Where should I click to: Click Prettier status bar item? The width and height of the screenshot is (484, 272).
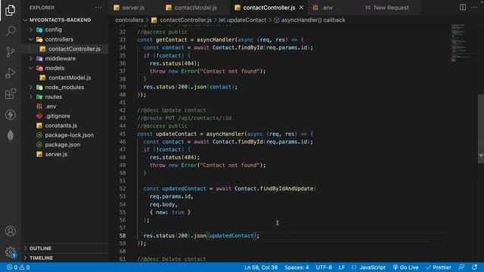point(439,267)
